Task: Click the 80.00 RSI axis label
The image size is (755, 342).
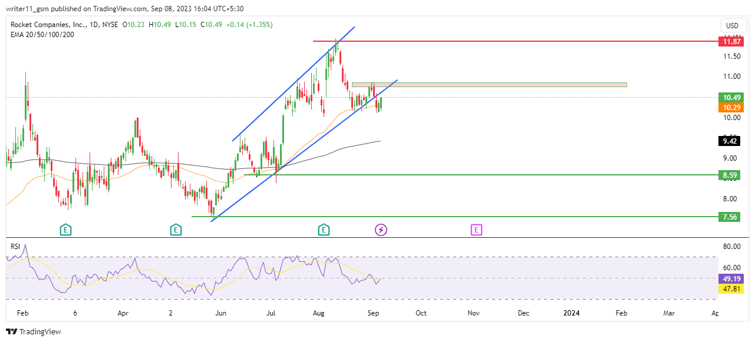Action: pos(731,247)
